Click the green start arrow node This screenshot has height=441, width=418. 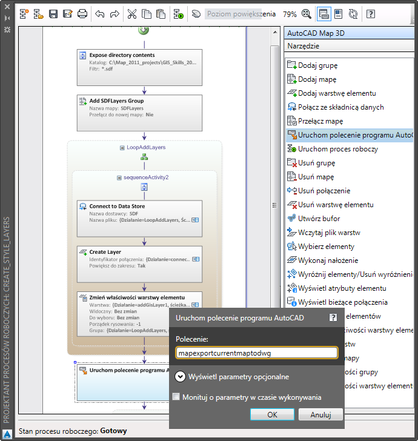tap(144, 30)
